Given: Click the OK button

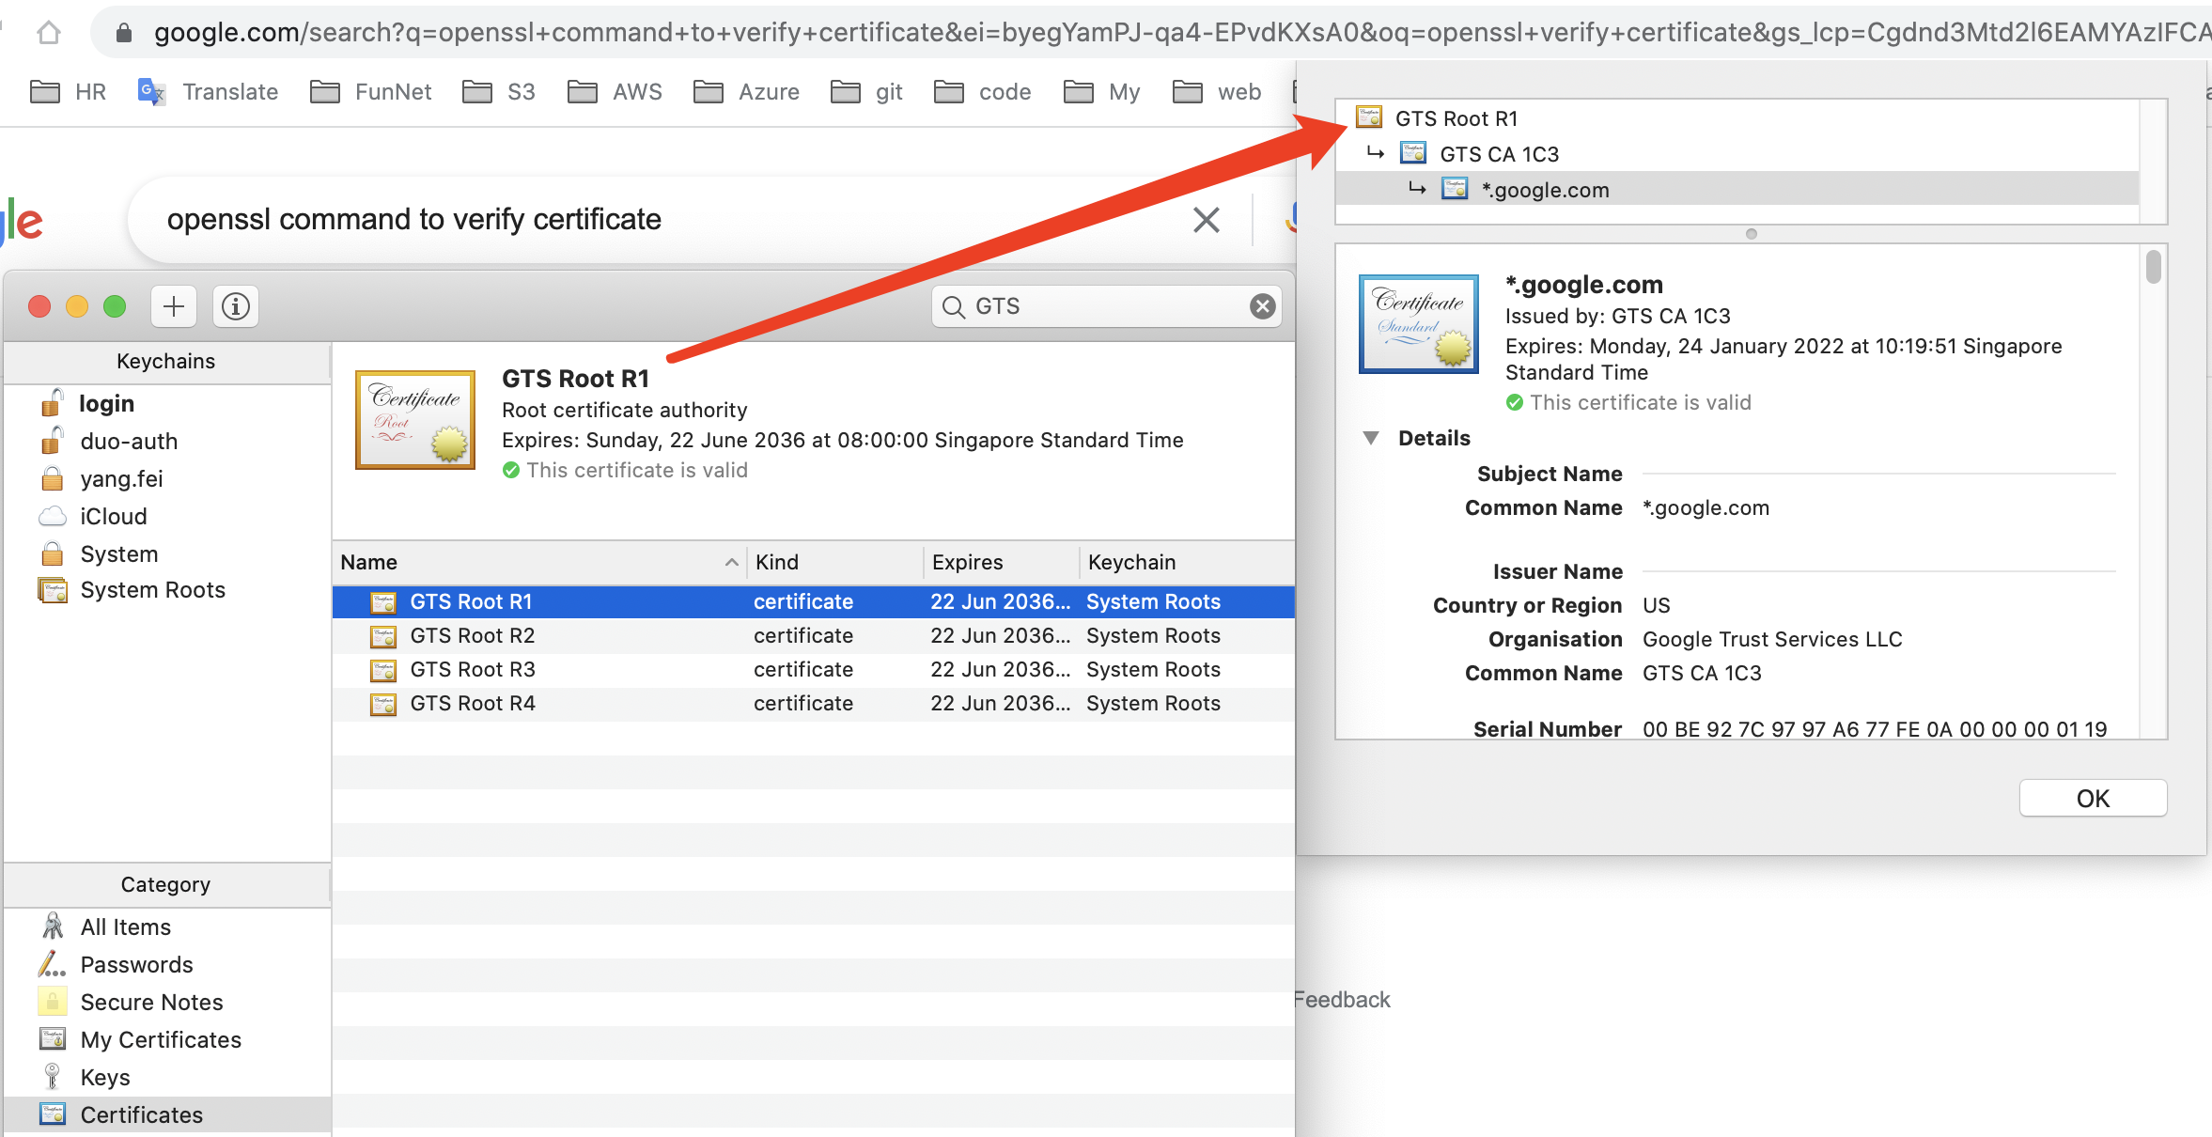Looking at the screenshot, I should coord(2092,799).
